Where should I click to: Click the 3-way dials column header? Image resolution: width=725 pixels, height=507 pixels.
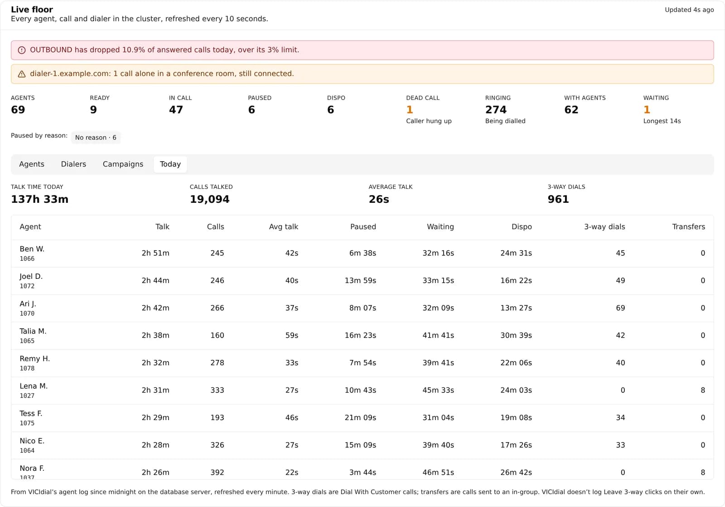[x=604, y=227]
